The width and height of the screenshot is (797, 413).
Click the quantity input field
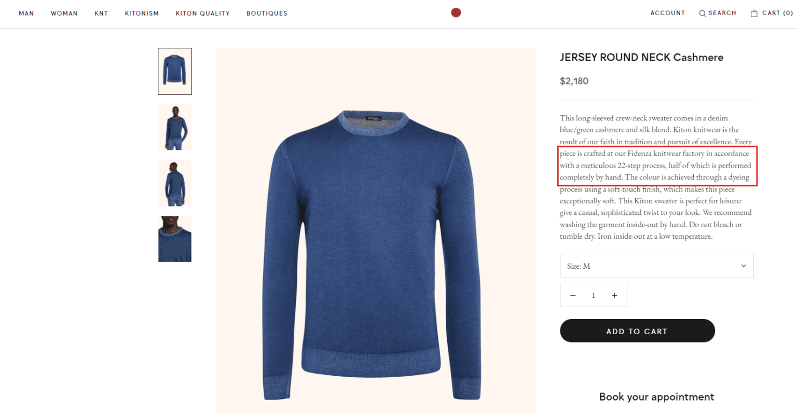(x=594, y=295)
